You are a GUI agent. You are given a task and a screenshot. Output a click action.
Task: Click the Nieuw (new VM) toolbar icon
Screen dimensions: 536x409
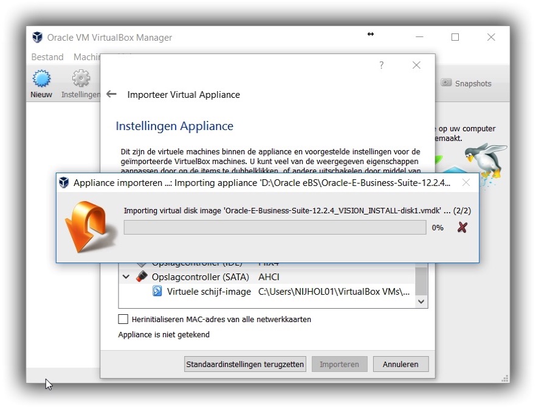[41, 78]
